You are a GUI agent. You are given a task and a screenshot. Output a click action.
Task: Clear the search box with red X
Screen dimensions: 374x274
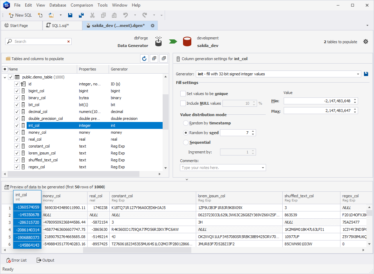coord(69,41)
